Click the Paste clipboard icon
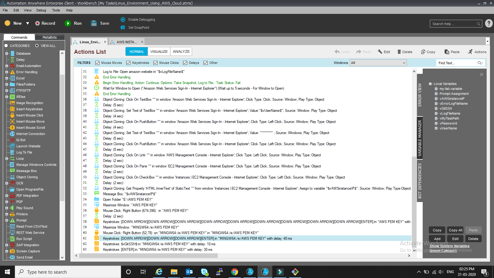The width and height of the screenshot is (494, 278). click(447, 52)
